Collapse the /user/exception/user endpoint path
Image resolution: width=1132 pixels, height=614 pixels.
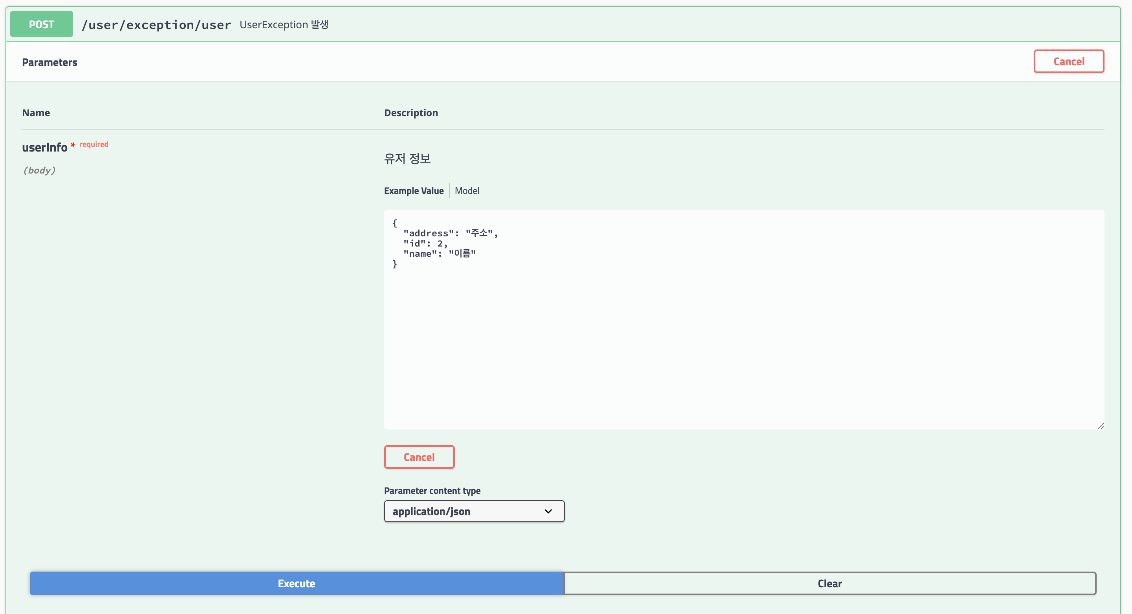156,25
